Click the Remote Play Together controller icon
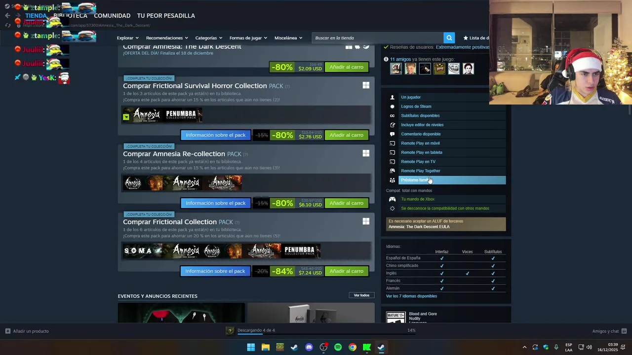The width and height of the screenshot is (632, 355). click(x=393, y=171)
